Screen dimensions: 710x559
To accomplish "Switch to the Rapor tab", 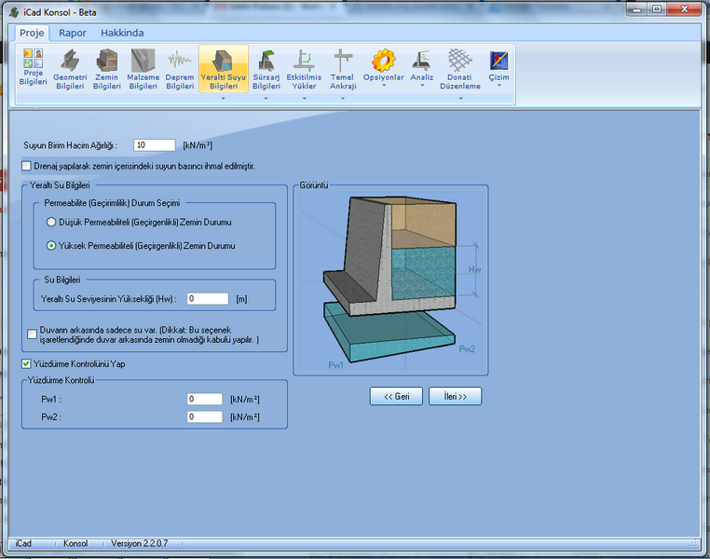I will [x=73, y=33].
